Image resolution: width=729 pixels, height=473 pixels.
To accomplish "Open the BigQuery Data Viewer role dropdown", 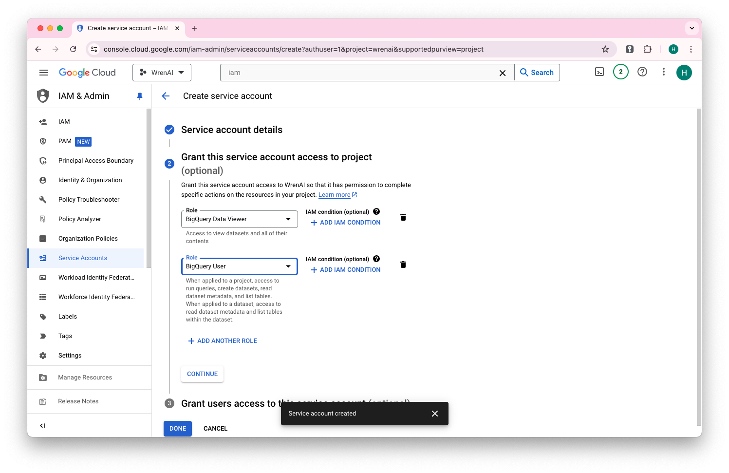I will tap(239, 219).
